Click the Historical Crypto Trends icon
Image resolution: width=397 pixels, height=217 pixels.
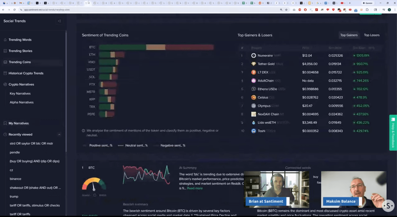[5, 73]
